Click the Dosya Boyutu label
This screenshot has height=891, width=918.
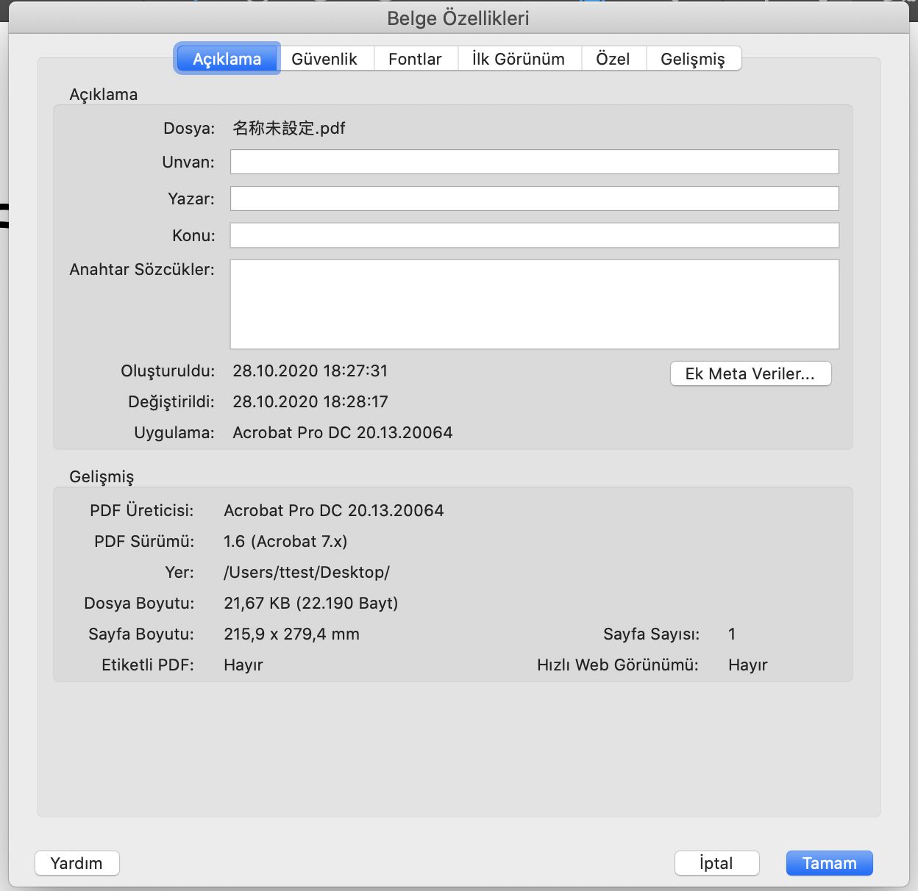pyautogui.click(x=139, y=603)
